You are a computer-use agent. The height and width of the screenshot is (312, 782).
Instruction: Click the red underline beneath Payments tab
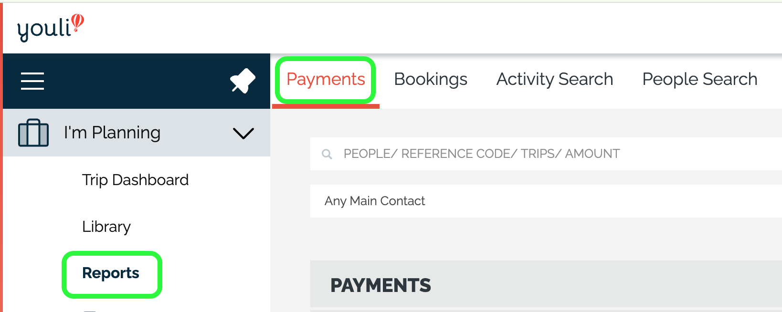326,106
